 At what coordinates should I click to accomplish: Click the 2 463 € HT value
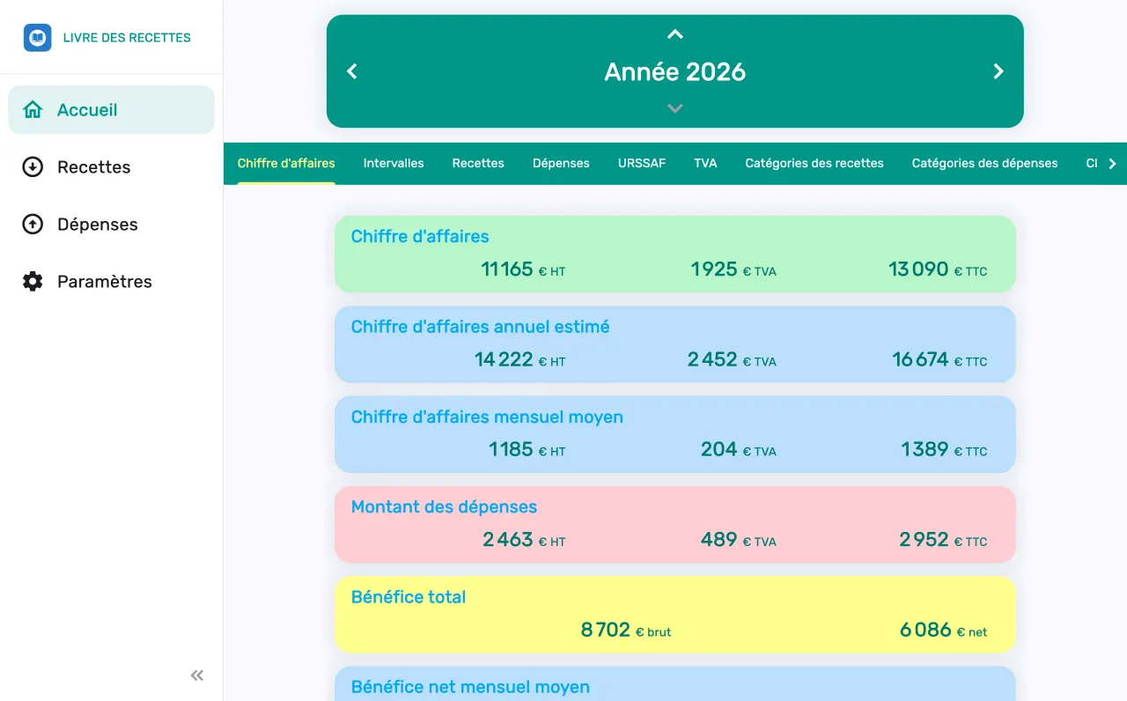(x=524, y=540)
